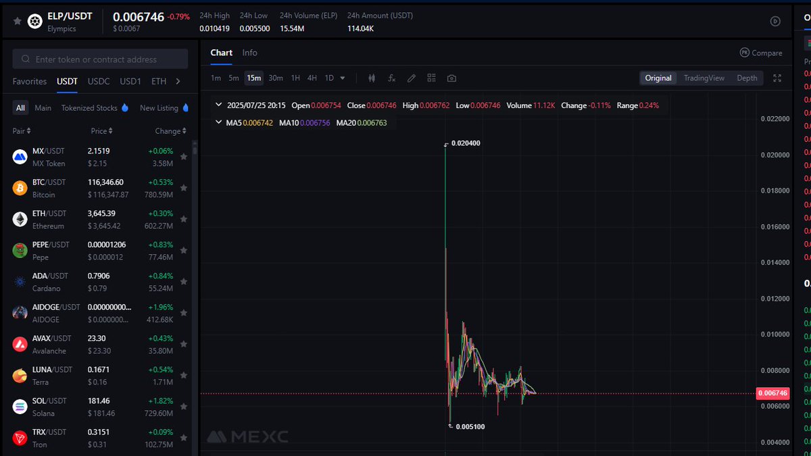Image resolution: width=811 pixels, height=456 pixels.
Task: Add ELP/USDT to favorites via header star
Action: point(17,22)
